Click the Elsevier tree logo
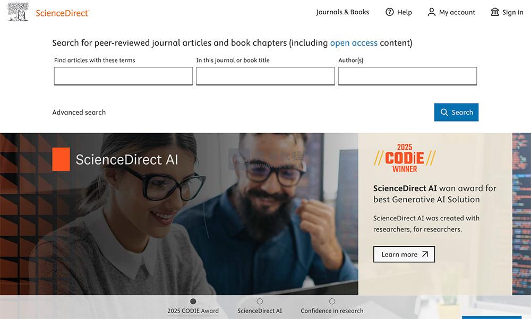The width and height of the screenshot is (531, 319). pos(18,12)
